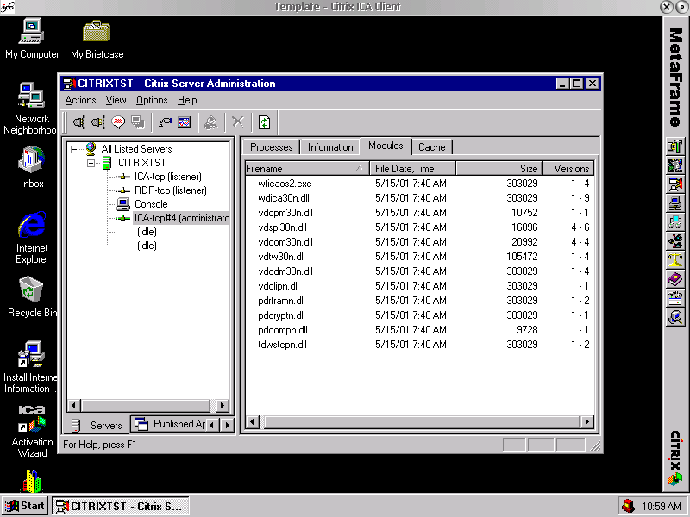Select the Install Internet Information desktop icon
The height and width of the screenshot is (517, 690).
[x=31, y=367]
